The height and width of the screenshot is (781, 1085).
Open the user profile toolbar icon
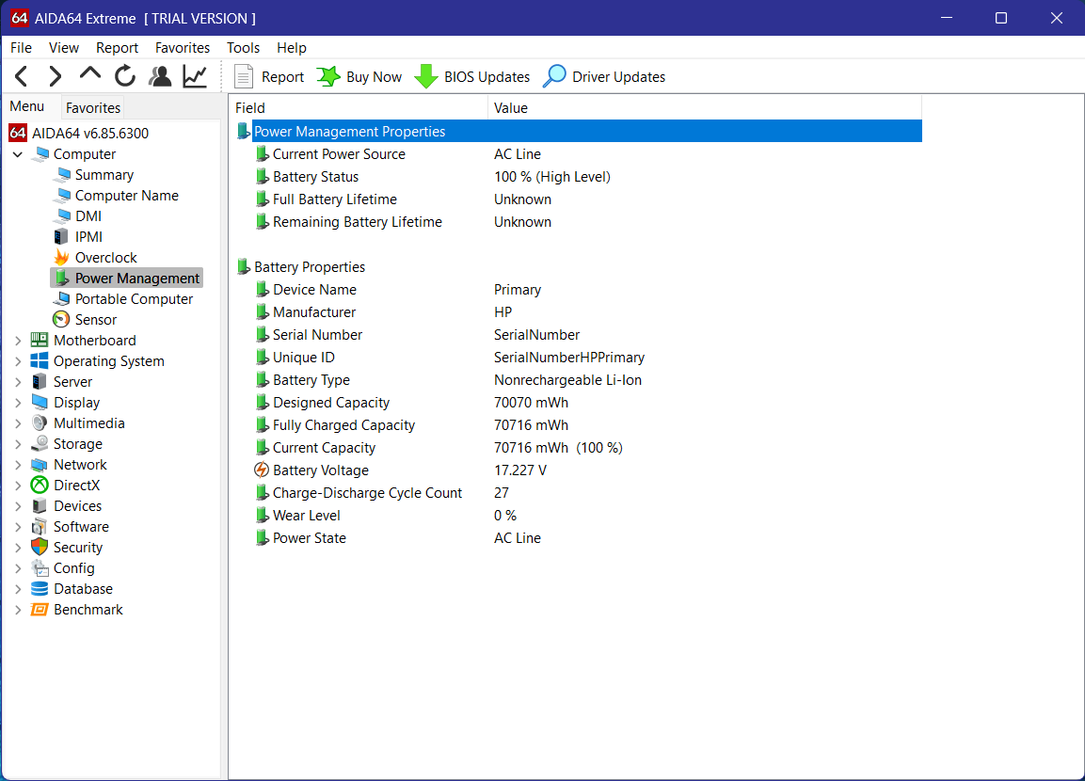(161, 76)
